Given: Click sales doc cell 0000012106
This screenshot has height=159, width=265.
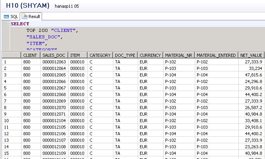Looking at the screenshot, I should pos(54,134).
